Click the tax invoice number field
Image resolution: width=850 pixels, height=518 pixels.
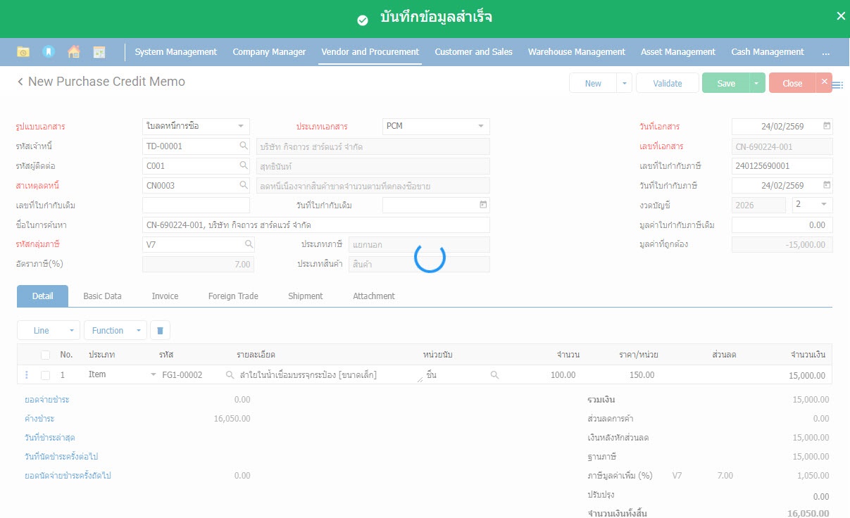782,166
